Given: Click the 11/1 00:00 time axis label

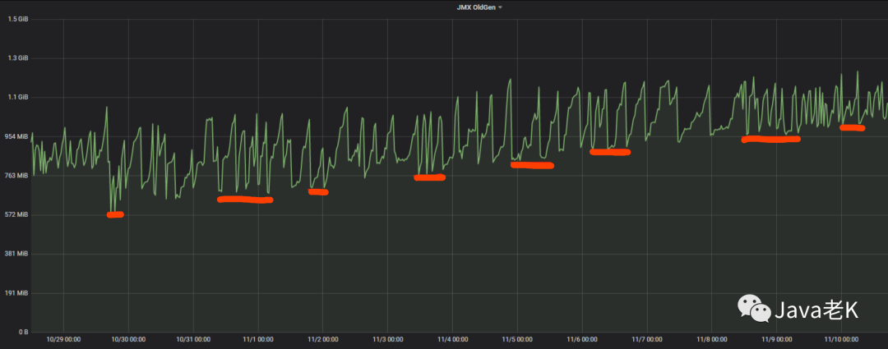Looking at the screenshot, I should tap(258, 340).
